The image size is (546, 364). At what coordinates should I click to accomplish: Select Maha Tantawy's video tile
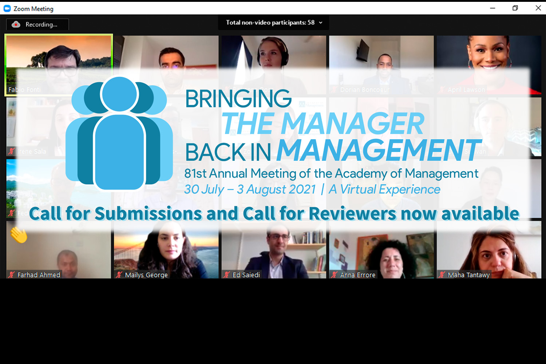pos(489,250)
